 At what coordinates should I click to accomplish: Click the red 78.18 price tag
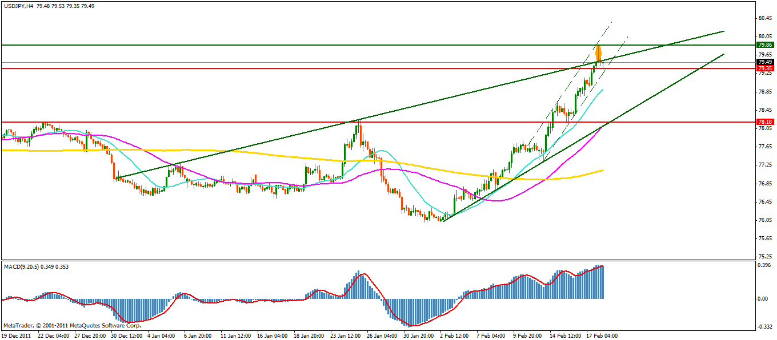click(764, 122)
